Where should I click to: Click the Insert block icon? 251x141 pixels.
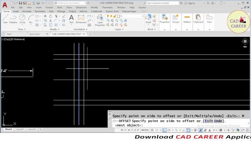coord(148,19)
